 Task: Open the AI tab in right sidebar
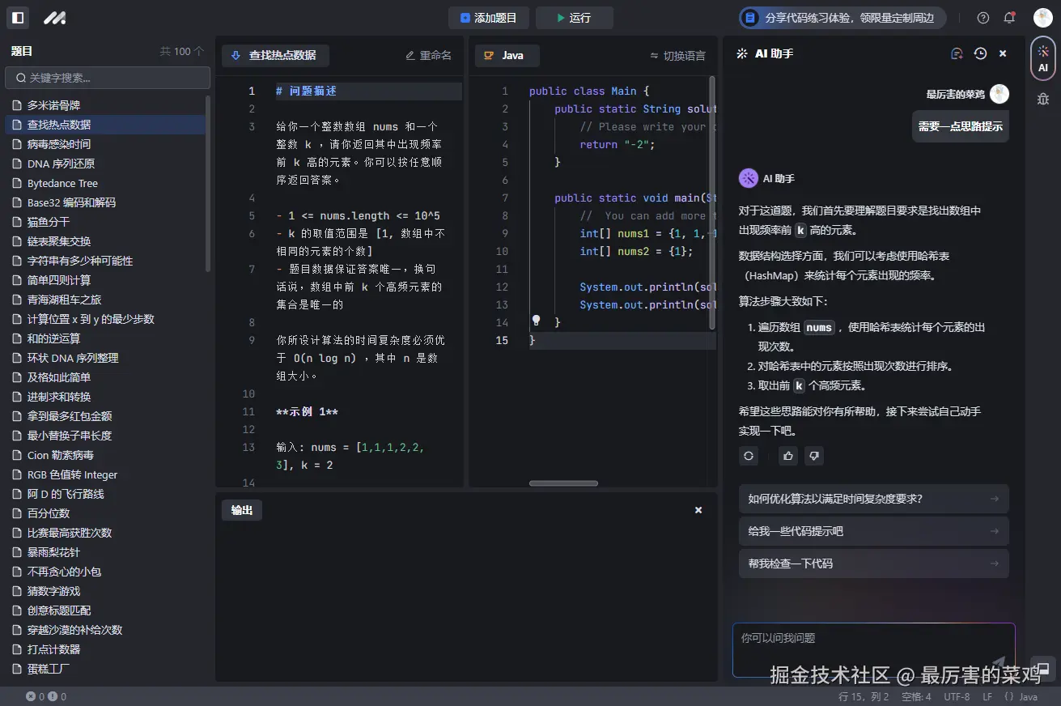(x=1043, y=58)
